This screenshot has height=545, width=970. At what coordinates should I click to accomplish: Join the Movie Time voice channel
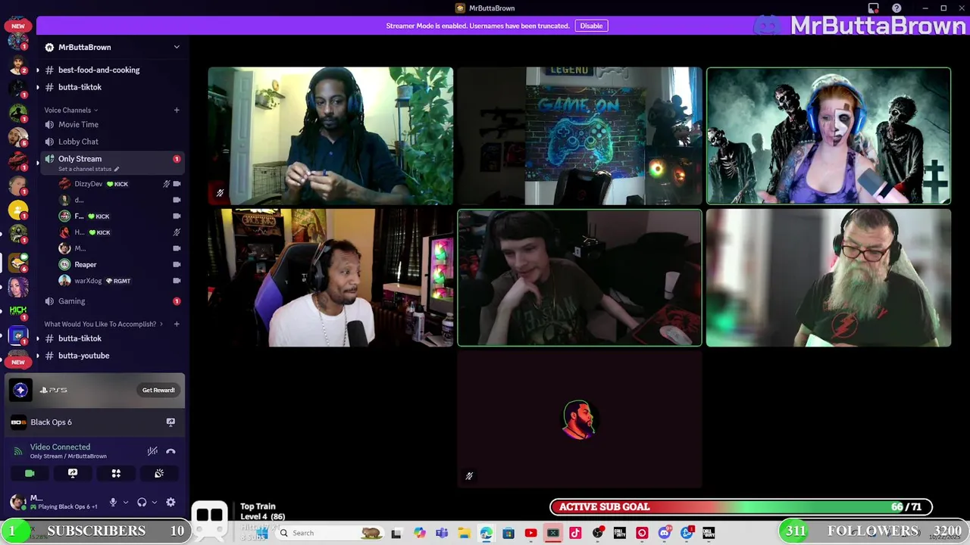tap(78, 124)
